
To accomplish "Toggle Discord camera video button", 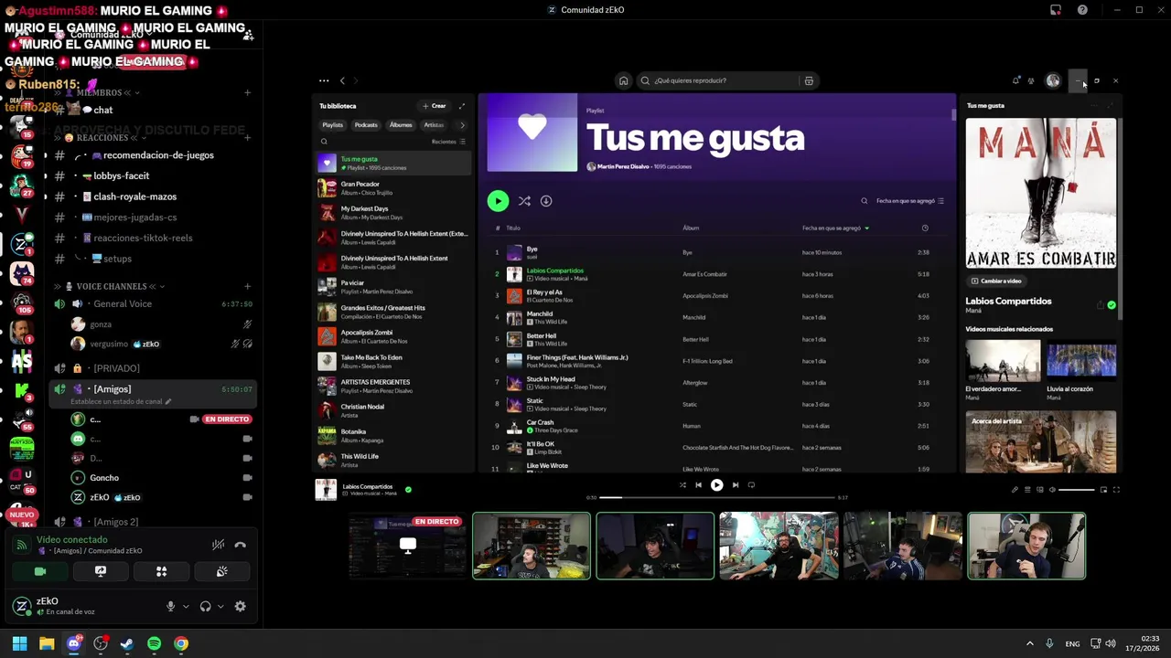I will pos(40,571).
